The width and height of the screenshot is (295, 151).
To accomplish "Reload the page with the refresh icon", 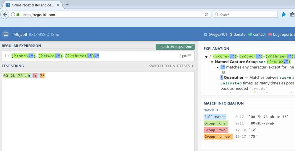I will click(x=206, y=14).
